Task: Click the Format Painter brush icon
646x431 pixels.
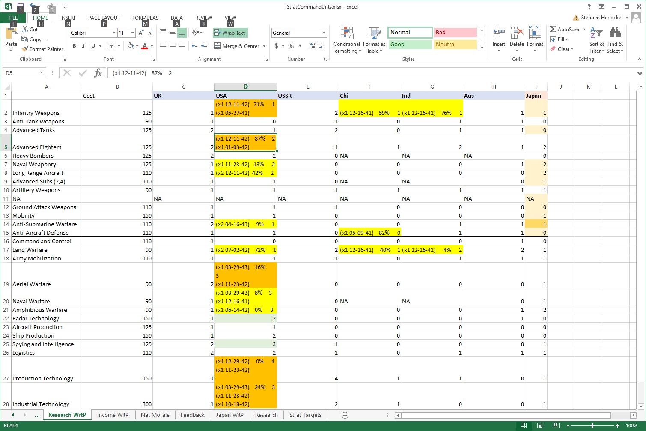Action: [x=25, y=49]
